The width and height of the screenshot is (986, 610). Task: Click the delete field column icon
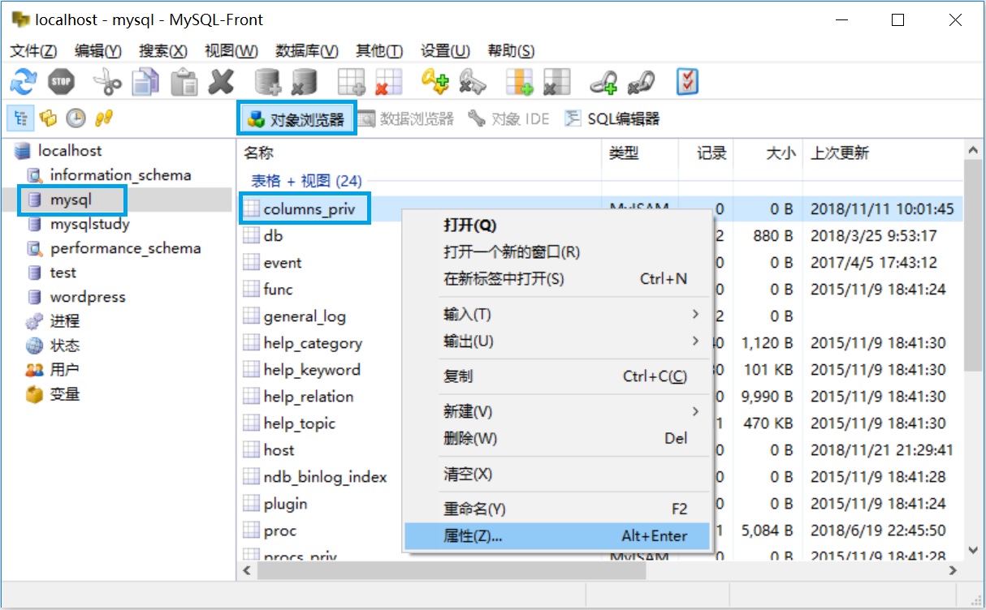click(556, 81)
